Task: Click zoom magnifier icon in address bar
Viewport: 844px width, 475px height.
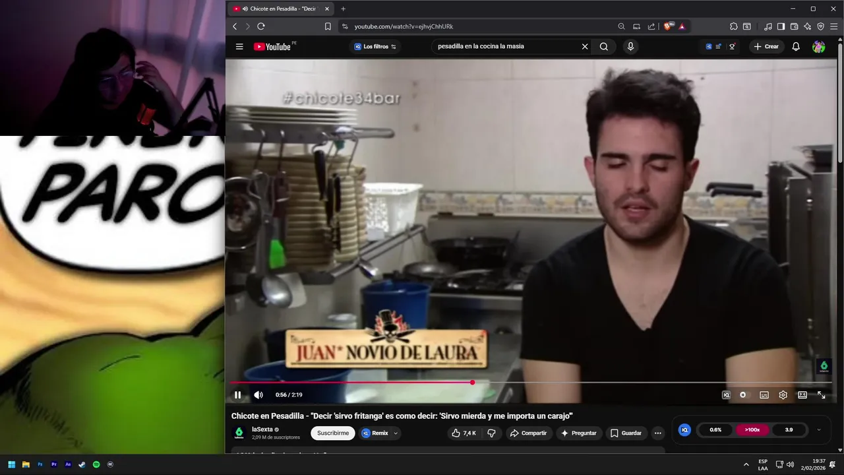Action: click(x=621, y=26)
